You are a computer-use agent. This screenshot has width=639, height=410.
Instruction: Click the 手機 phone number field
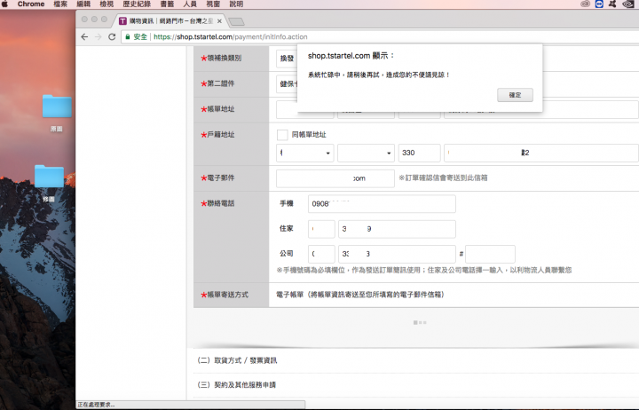(x=382, y=204)
